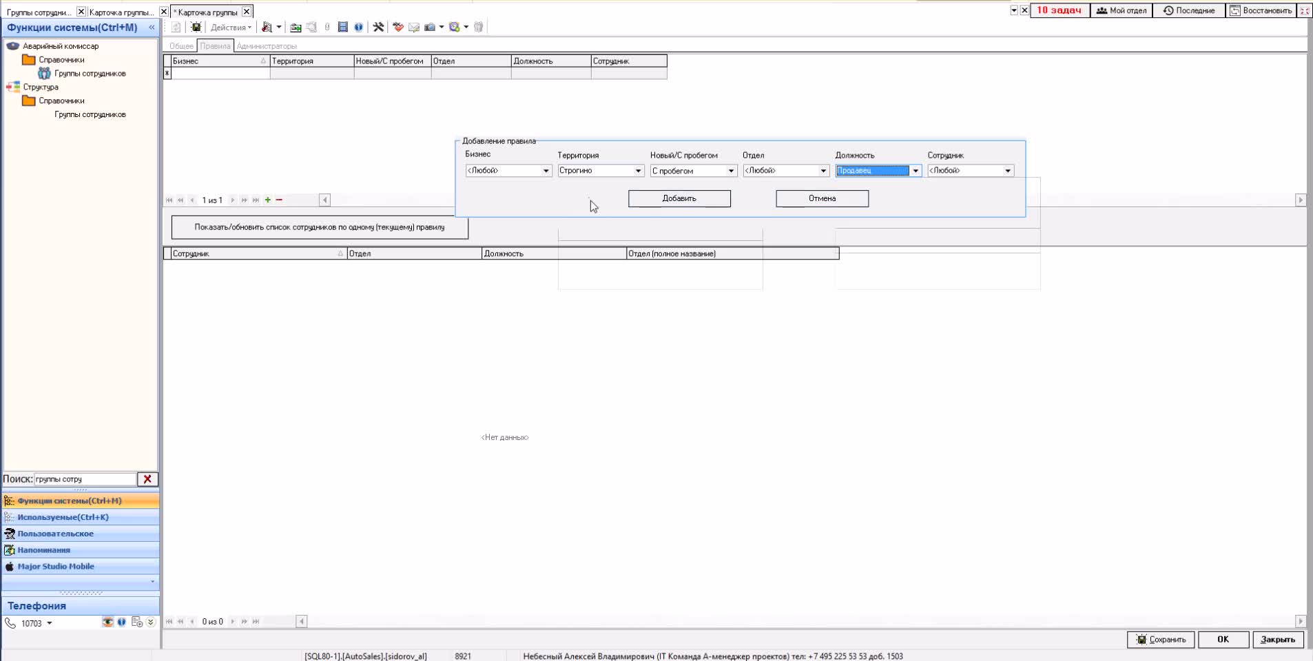Click the Поиск input field
This screenshot has height=661, width=1313.
(85, 479)
